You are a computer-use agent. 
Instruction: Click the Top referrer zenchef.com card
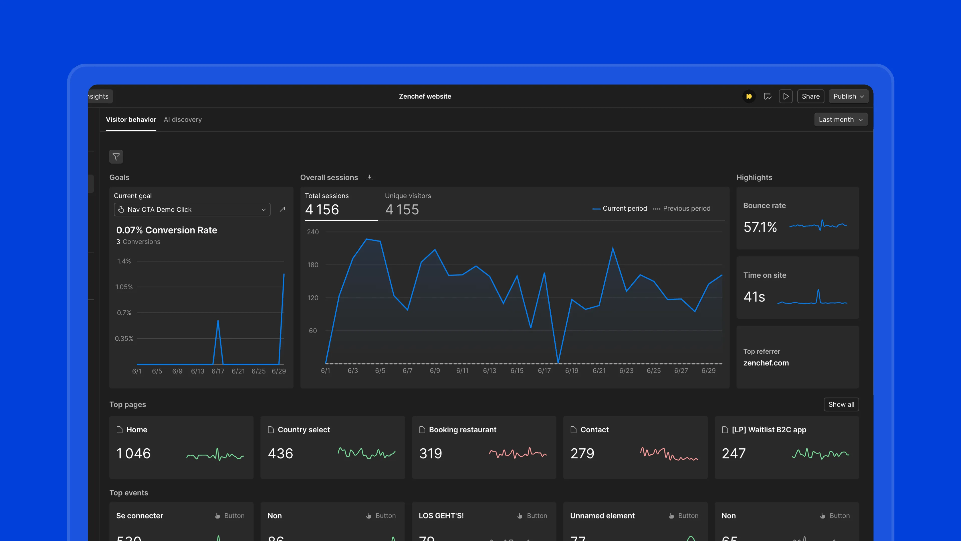click(x=798, y=357)
